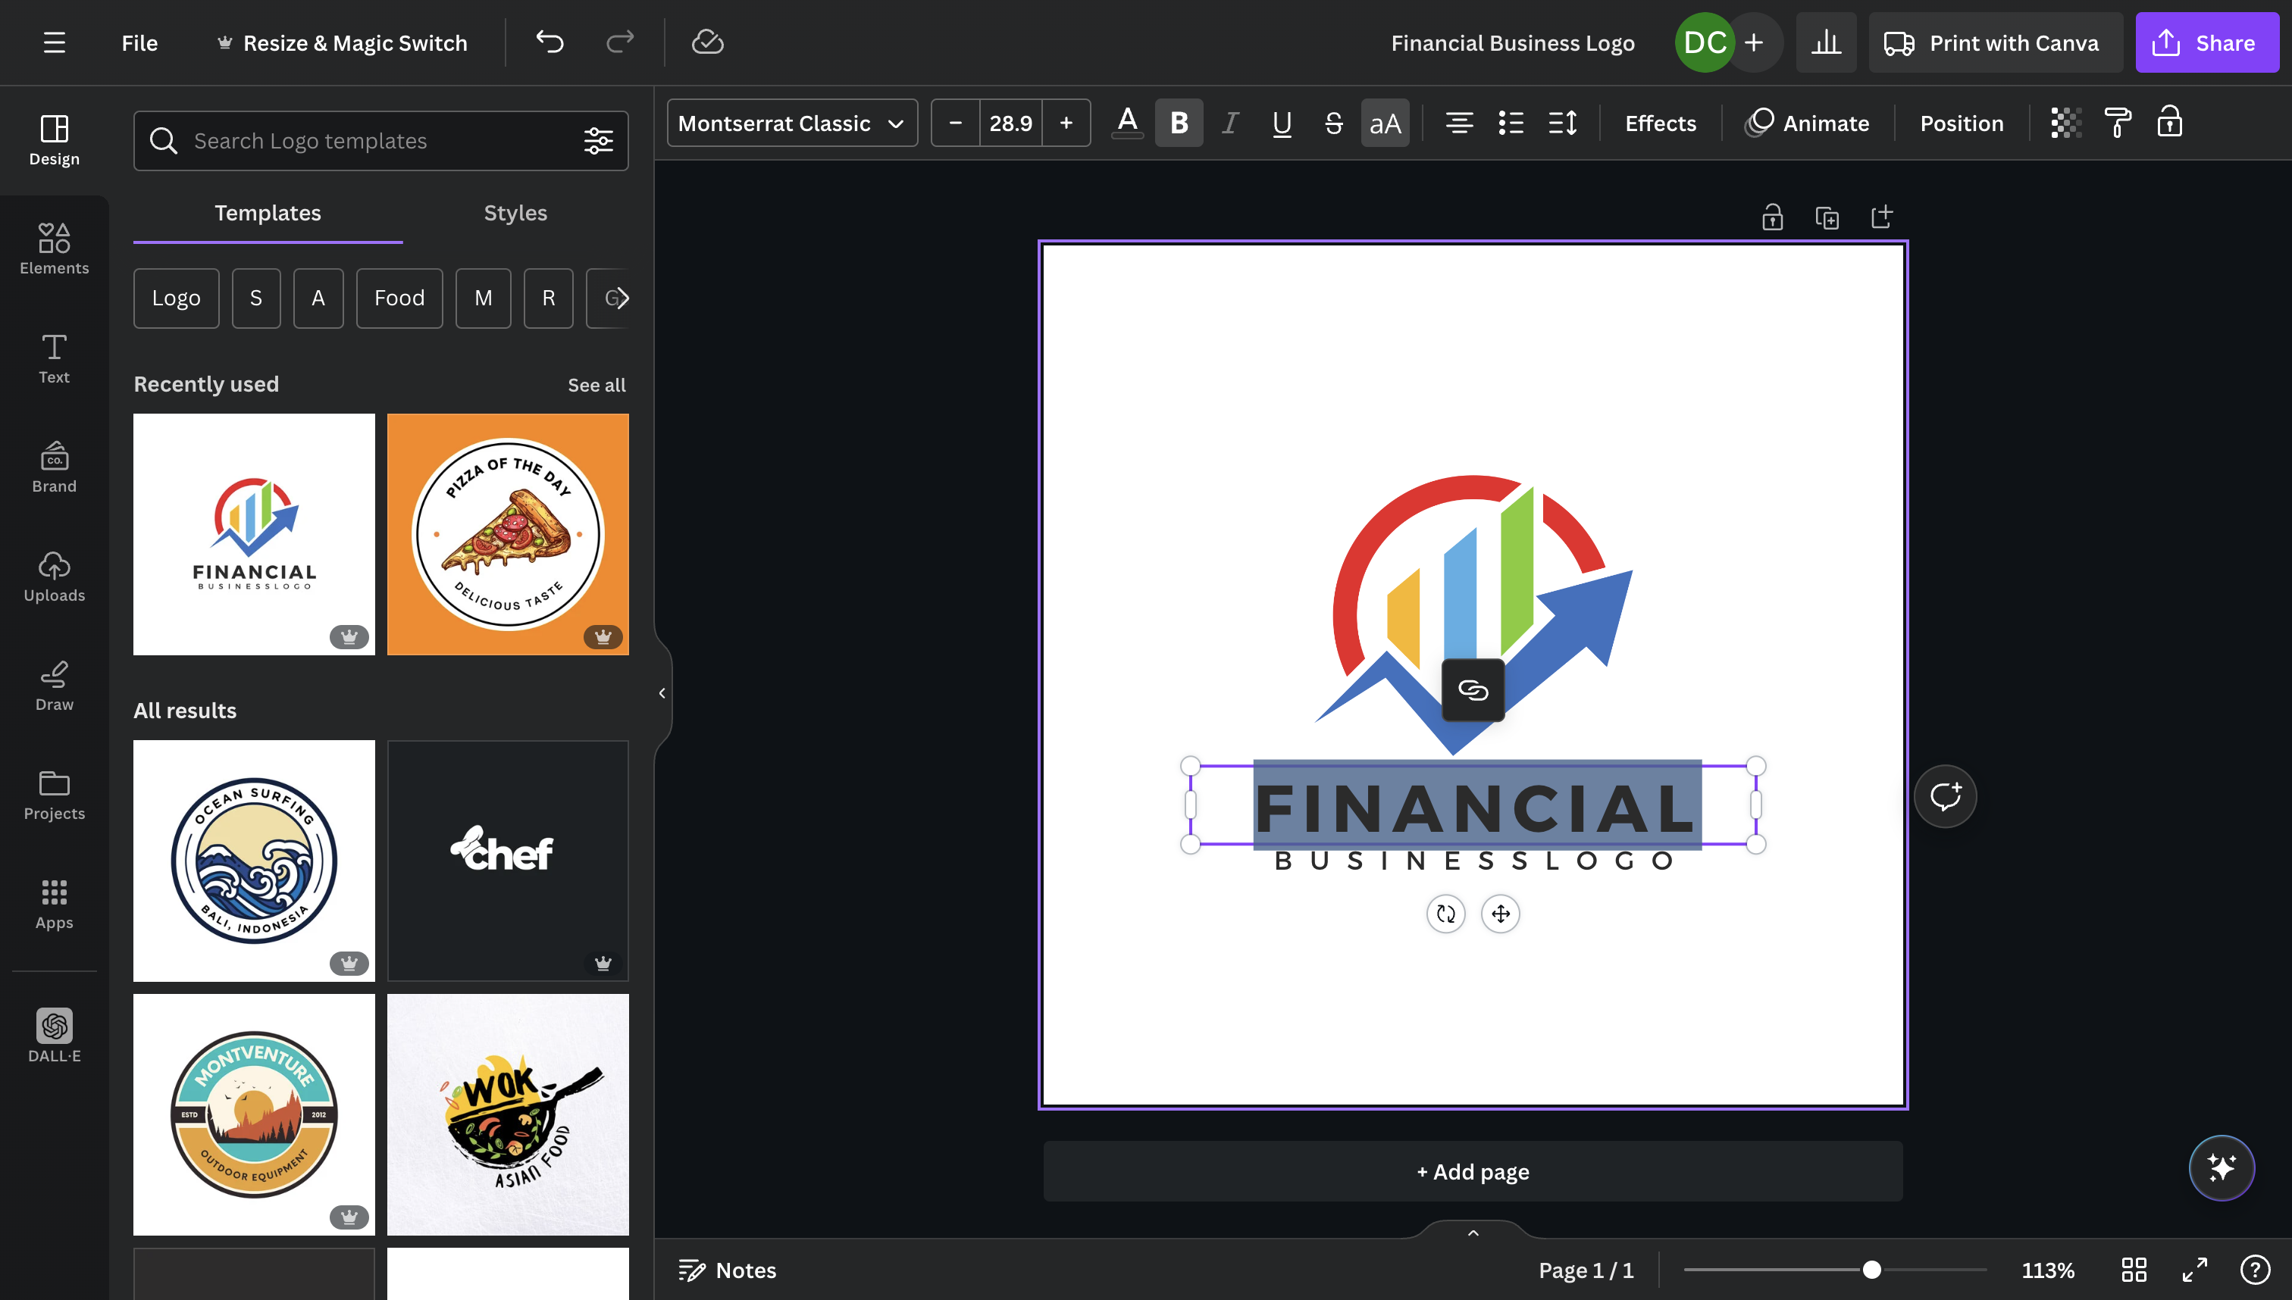Add a comment on canvas
This screenshot has height=1300, width=2292.
pos(1945,795)
